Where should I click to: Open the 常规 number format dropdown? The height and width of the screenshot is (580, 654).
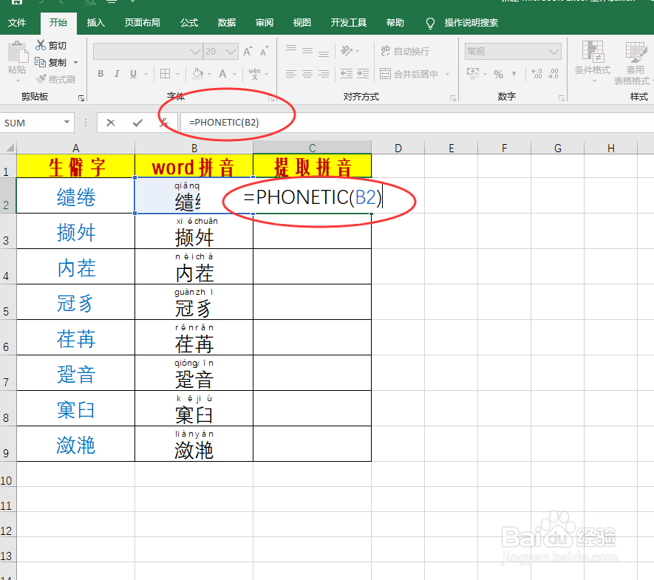(511, 51)
